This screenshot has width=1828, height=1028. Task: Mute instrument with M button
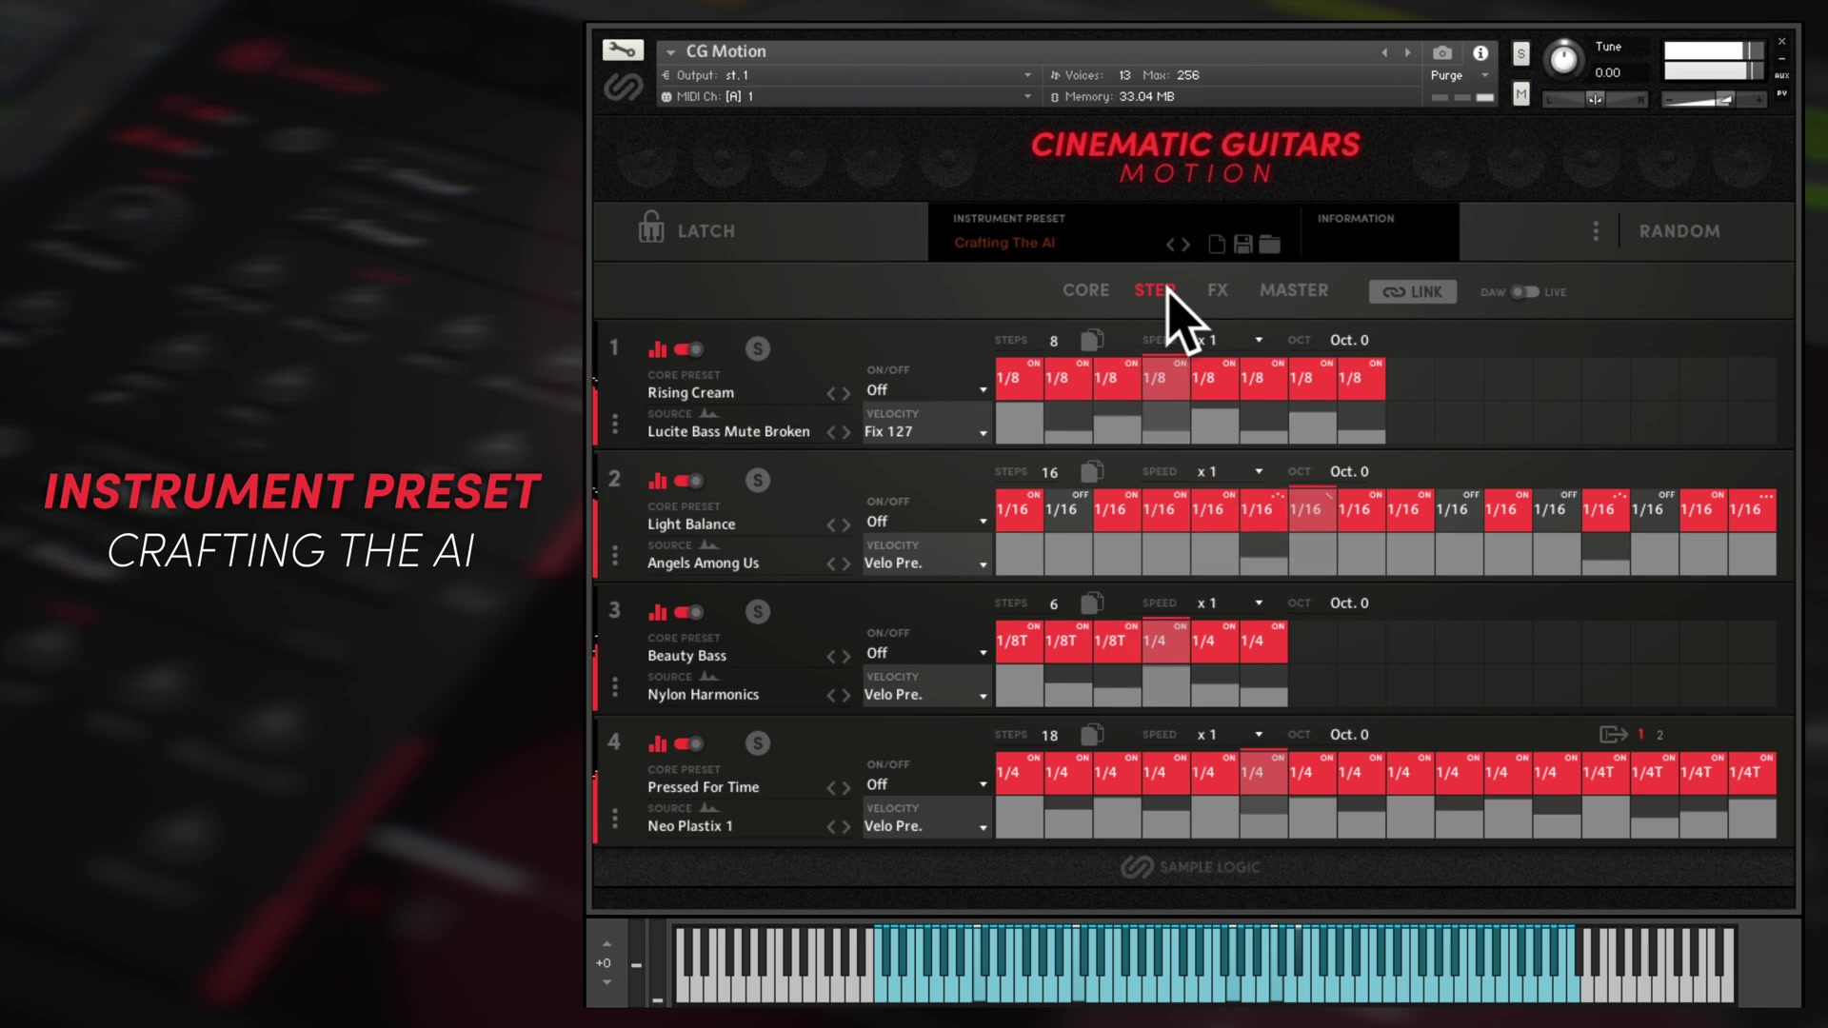point(1520,94)
